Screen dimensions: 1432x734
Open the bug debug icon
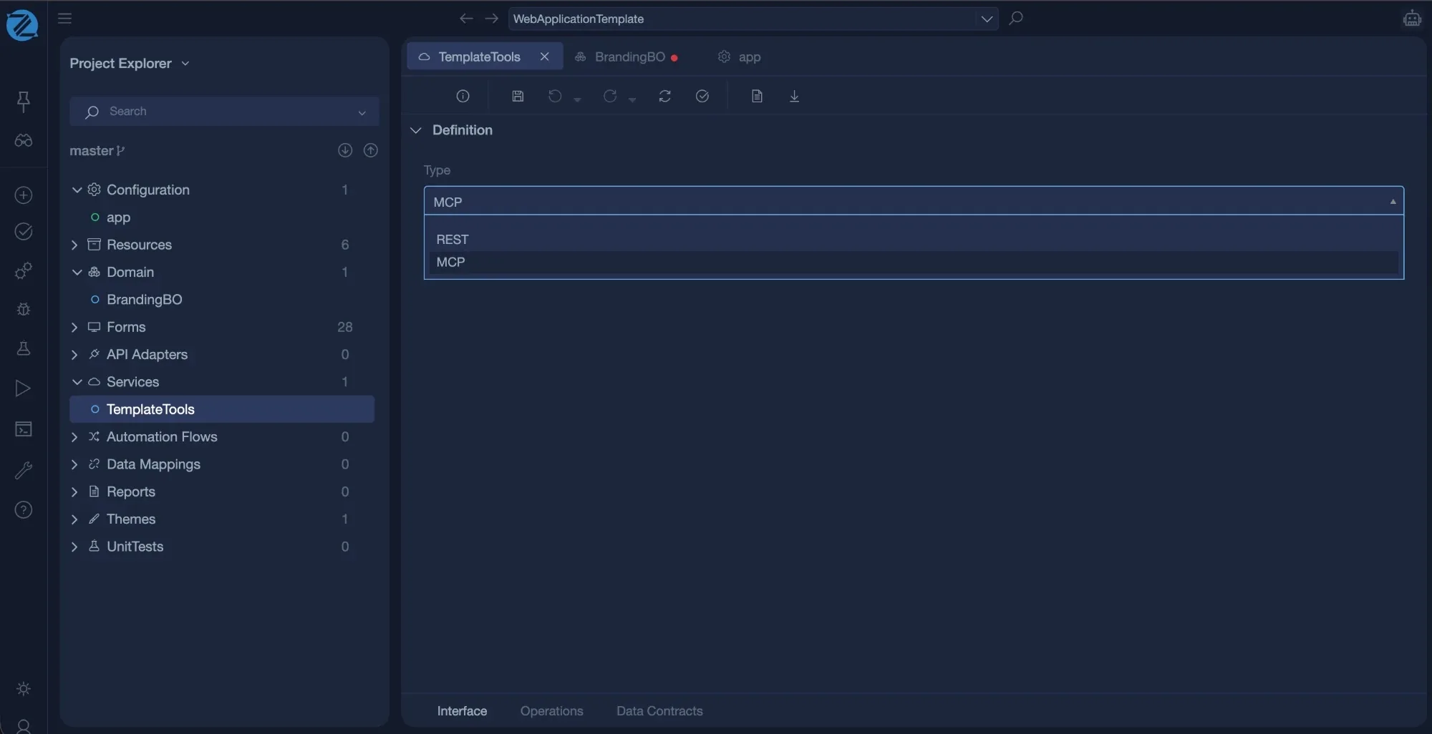(24, 309)
